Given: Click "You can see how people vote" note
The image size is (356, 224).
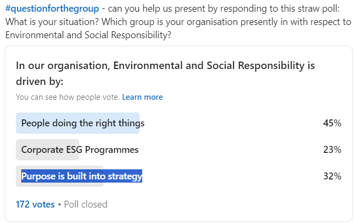Looking at the screenshot, I should click(68, 97).
